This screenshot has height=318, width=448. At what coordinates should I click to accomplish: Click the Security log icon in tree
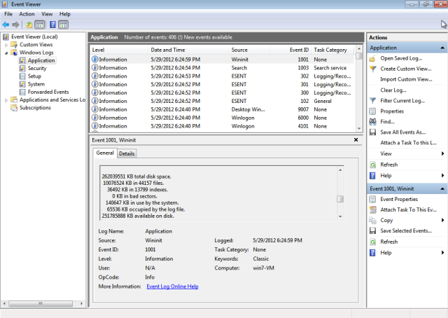[22, 69]
